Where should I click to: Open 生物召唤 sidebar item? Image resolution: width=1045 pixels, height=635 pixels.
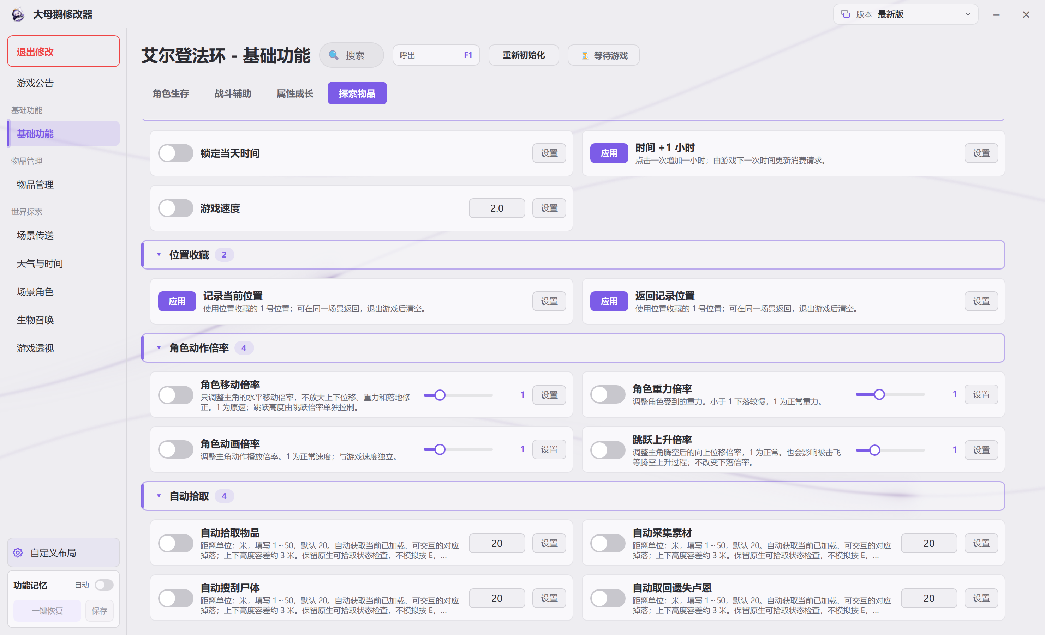[64, 320]
